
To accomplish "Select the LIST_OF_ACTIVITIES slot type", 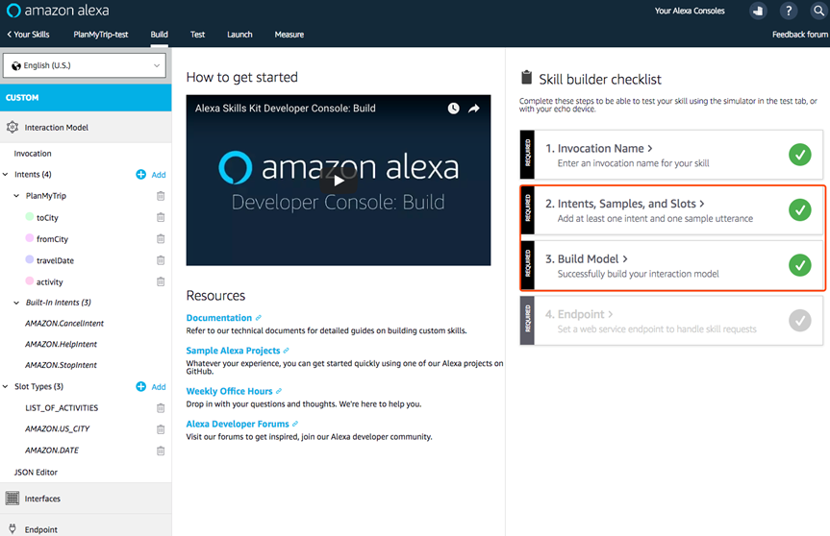I will click(x=62, y=407).
